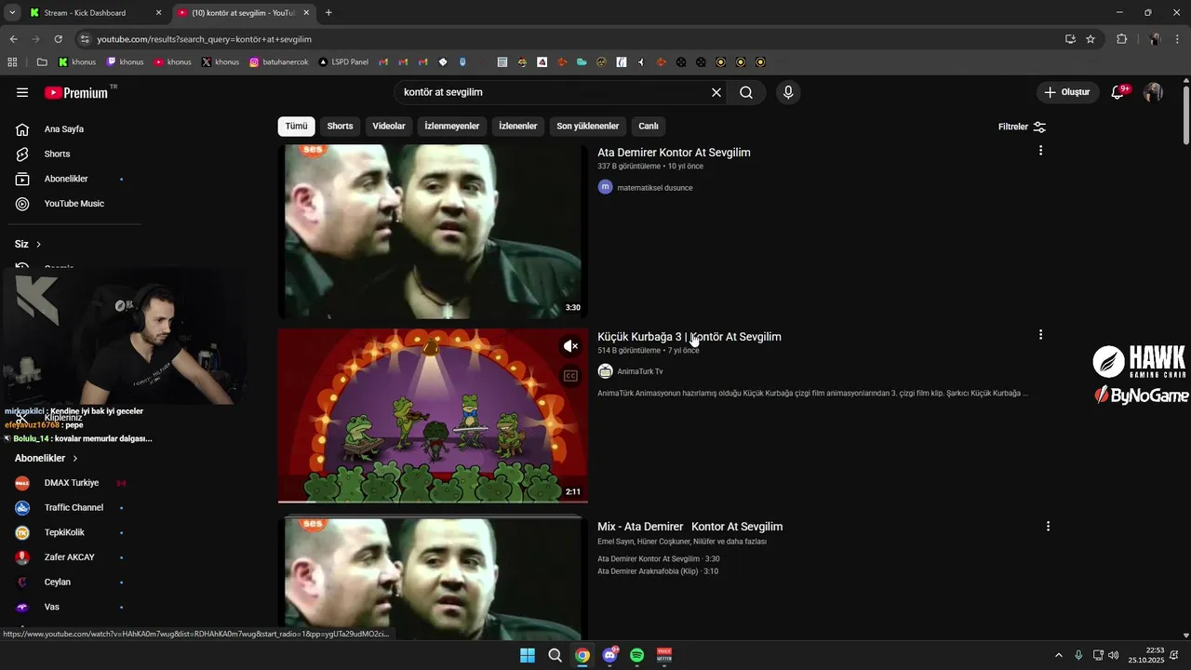Open the account avatar menu
Viewport: 1191px width, 670px height.
pyautogui.click(x=1153, y=92)
